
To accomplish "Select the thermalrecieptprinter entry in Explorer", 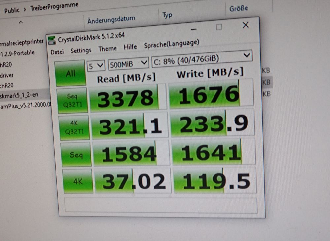I will [x=22, y=43].
